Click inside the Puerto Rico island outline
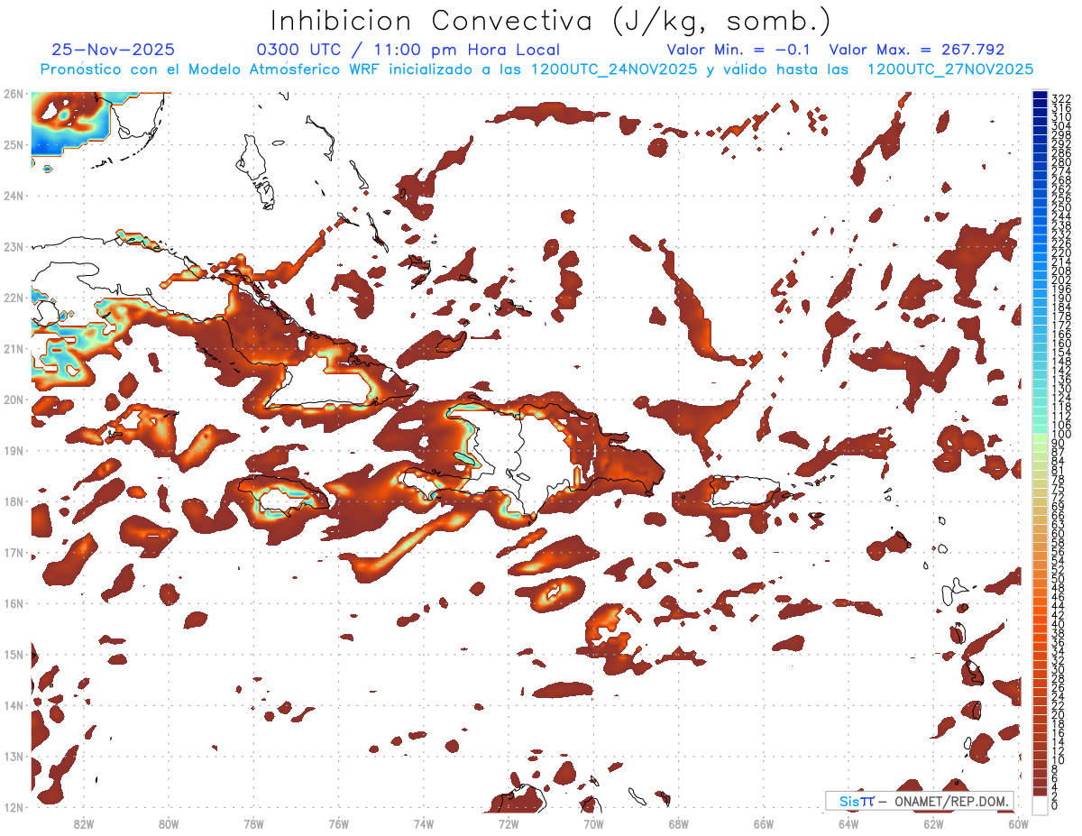Screen dimensions: 1082x836 [x=744, y=491]
